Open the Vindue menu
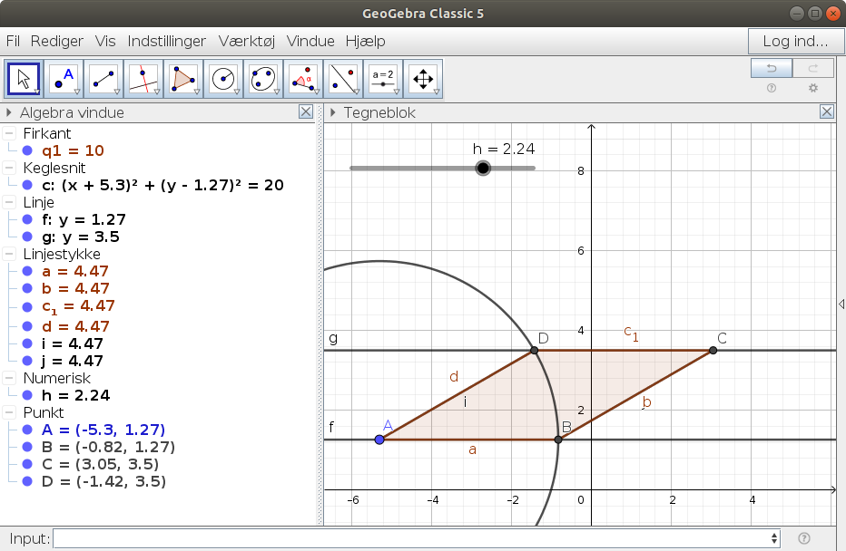 click(x=310, y=41)
